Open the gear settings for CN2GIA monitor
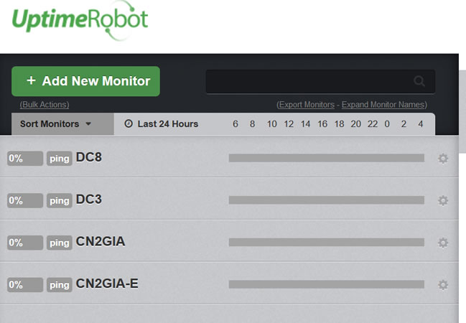This screenshot has height=323, width=466. 442,243
